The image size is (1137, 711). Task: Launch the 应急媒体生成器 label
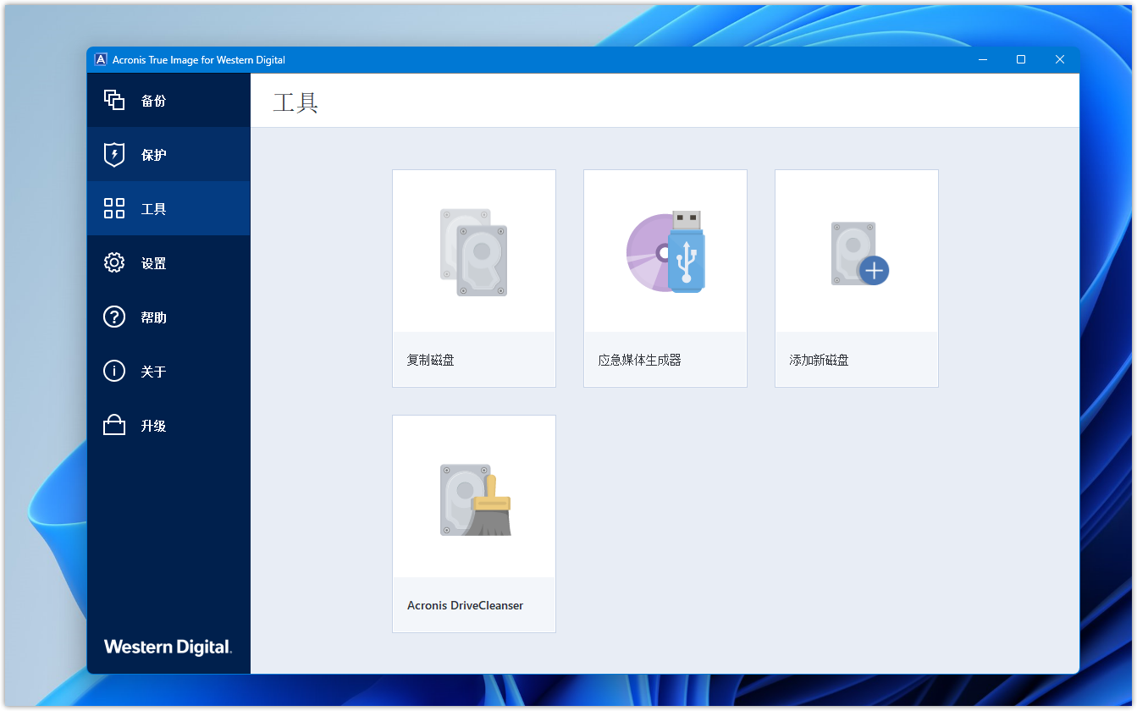click(639, 360)
